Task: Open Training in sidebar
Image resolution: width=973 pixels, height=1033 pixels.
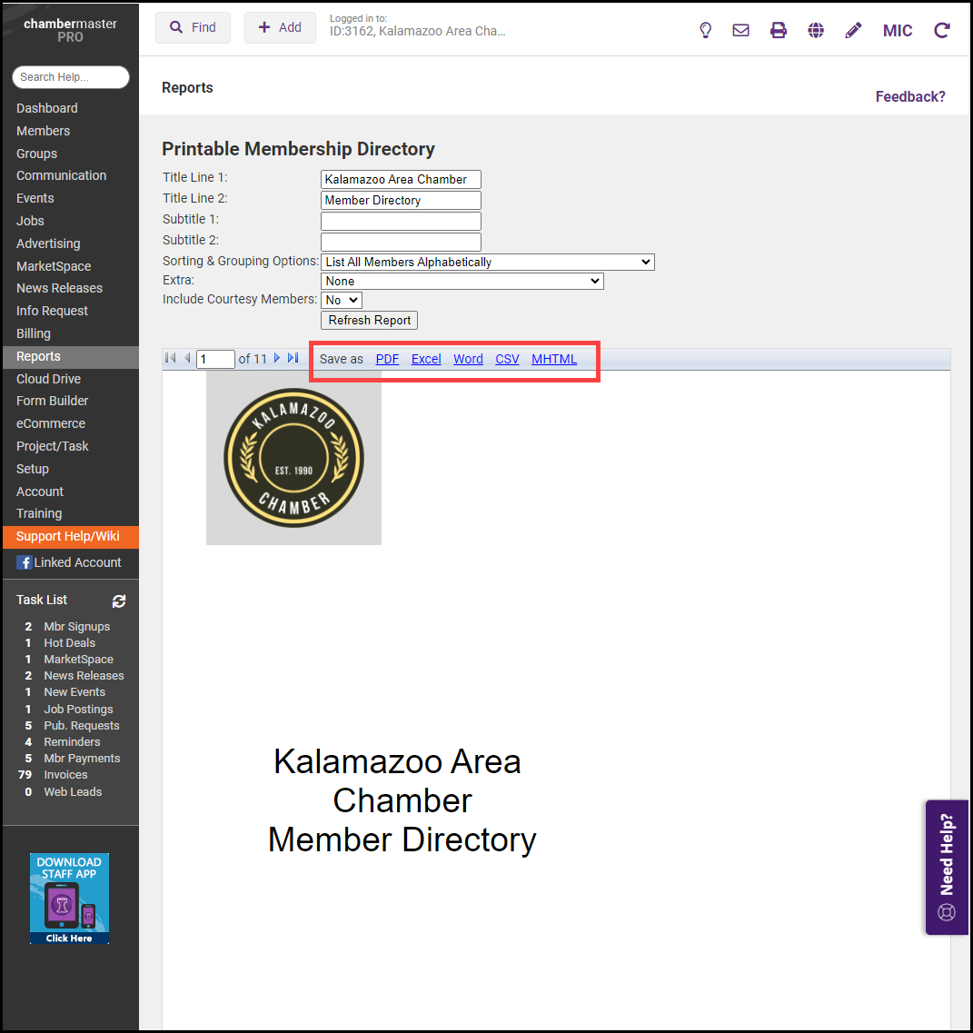Action: coord(39,513)
